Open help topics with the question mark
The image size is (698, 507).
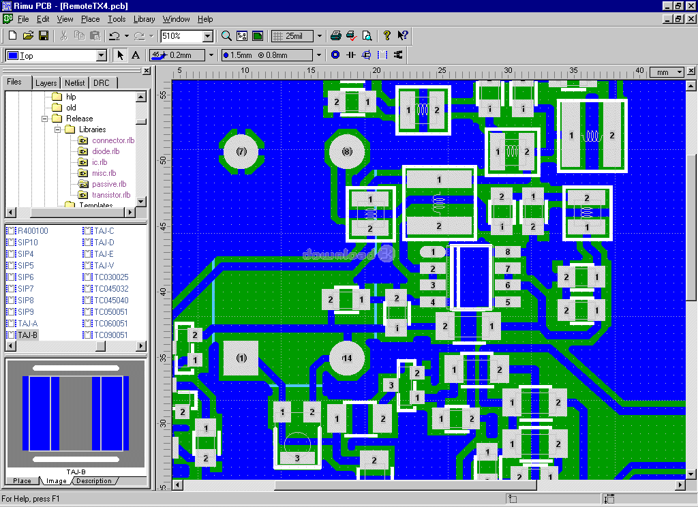pyautogui.click(x=387, y=35)
